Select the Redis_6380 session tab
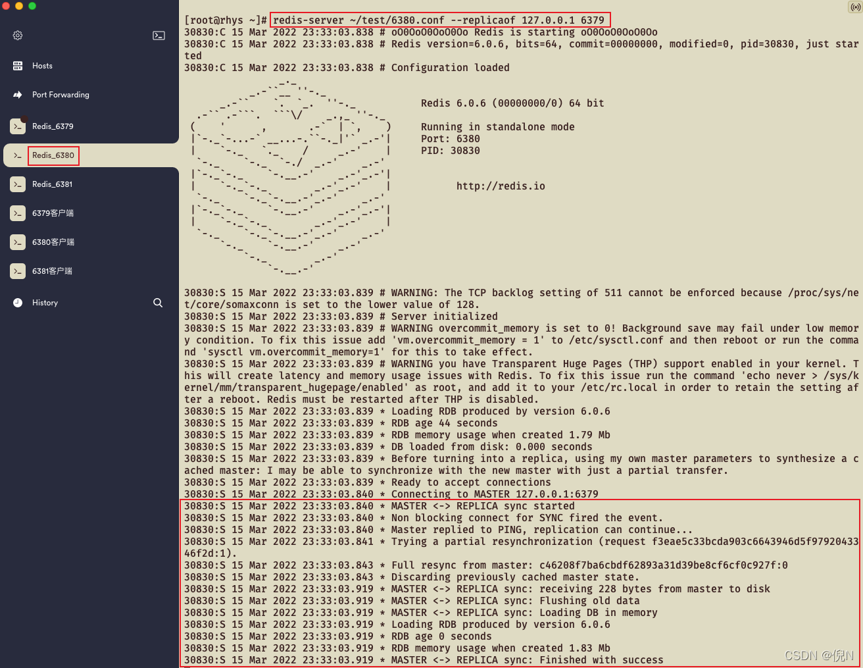This screenshot has width=863, height=668. click(x=89, y=155)
